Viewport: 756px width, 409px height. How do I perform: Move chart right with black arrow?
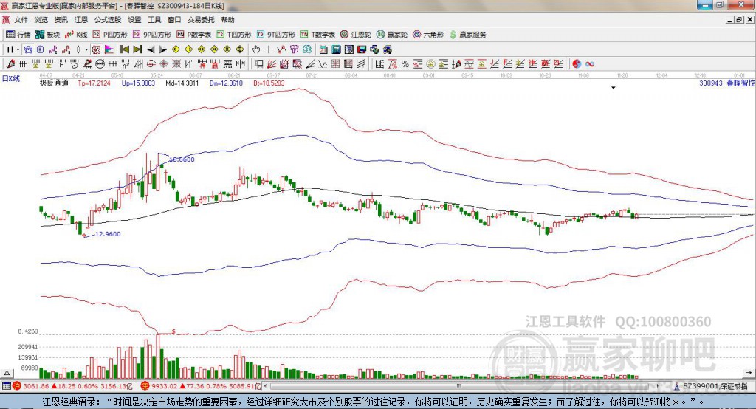coord(163,49)
